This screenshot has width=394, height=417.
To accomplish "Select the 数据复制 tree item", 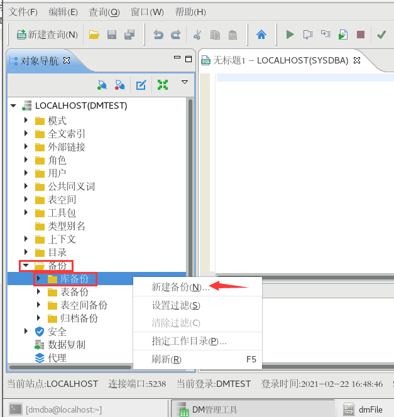I will pos(67,345).
